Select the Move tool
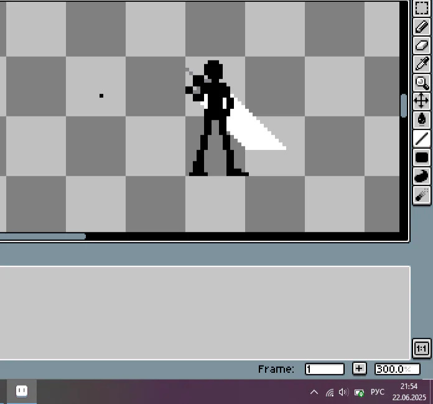The image size is (433, 404). 422,101
